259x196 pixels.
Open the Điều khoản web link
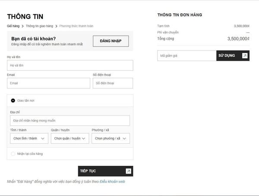tap(112, 181)
